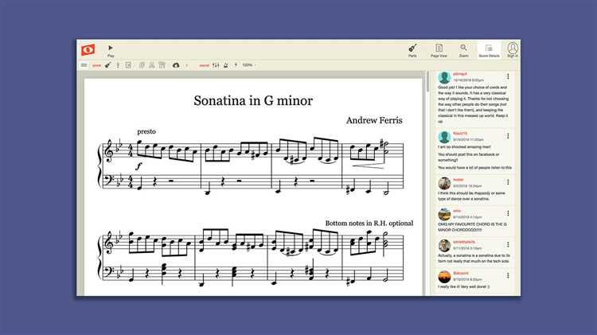
Task: Toggle the Score Details panel
Action: tap(489, 51)
